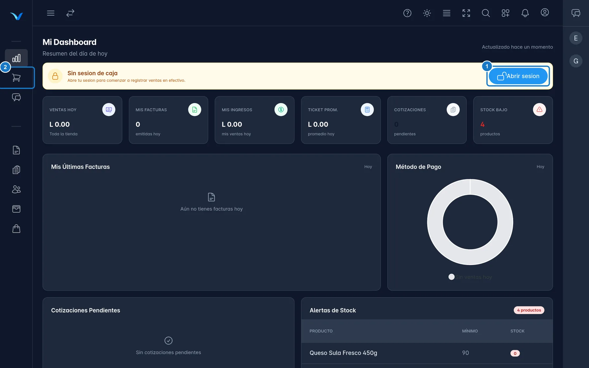This screenshot has height=368, width=589.
Task: Open the Ventas Hoy card
Action: 82,120
